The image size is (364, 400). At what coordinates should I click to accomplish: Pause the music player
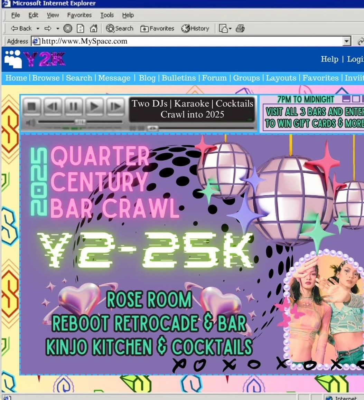coord(73,106)
